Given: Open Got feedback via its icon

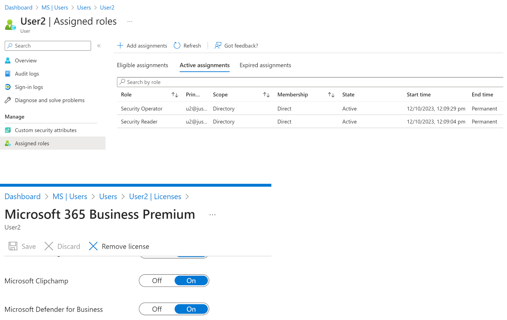Looking at the screenshot, I should click(x=217, y=46).
